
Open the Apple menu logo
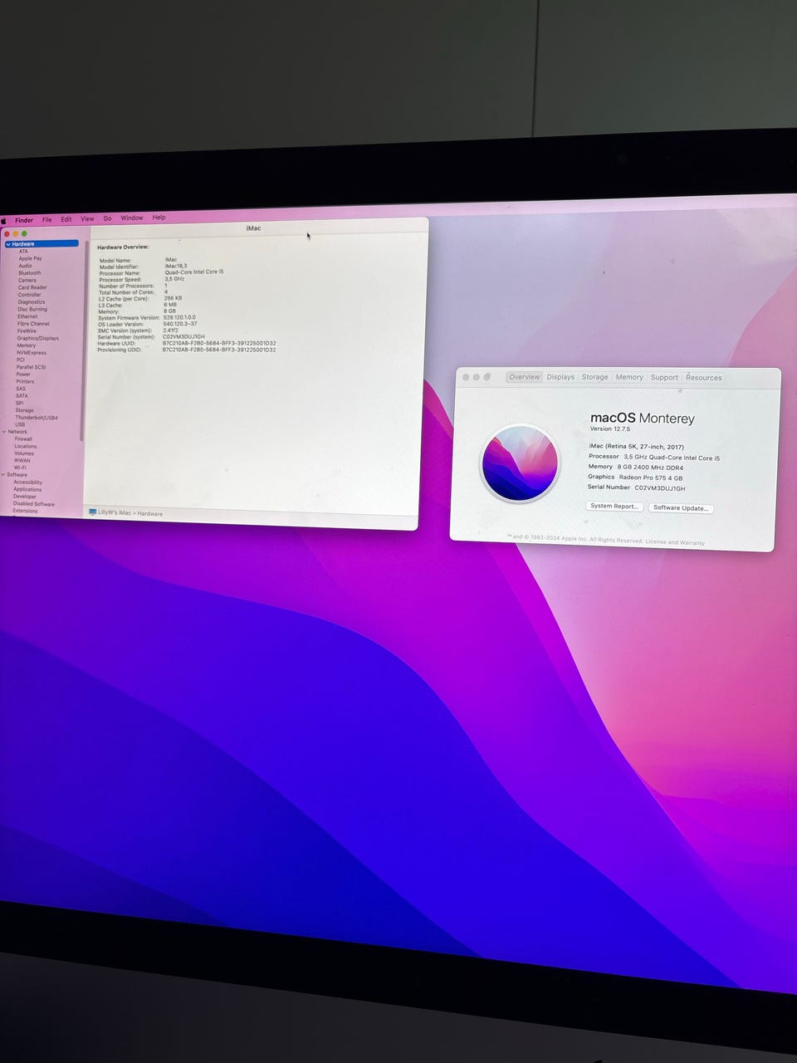3,221
